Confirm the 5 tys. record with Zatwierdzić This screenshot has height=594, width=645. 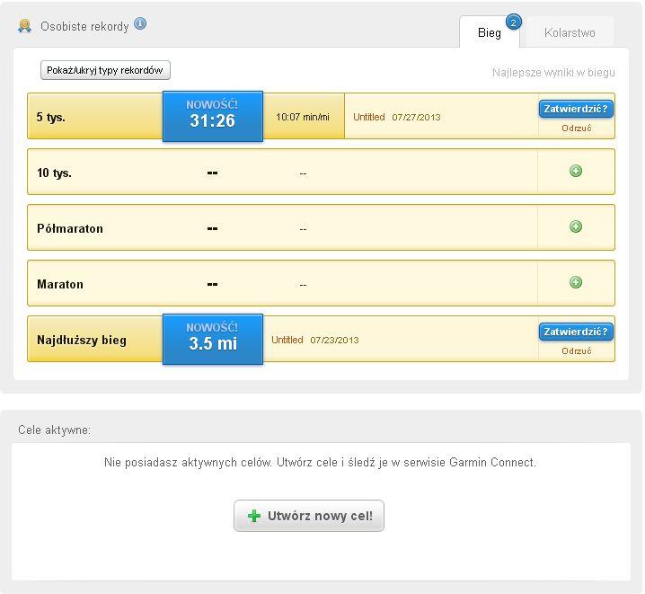point(576,109)
